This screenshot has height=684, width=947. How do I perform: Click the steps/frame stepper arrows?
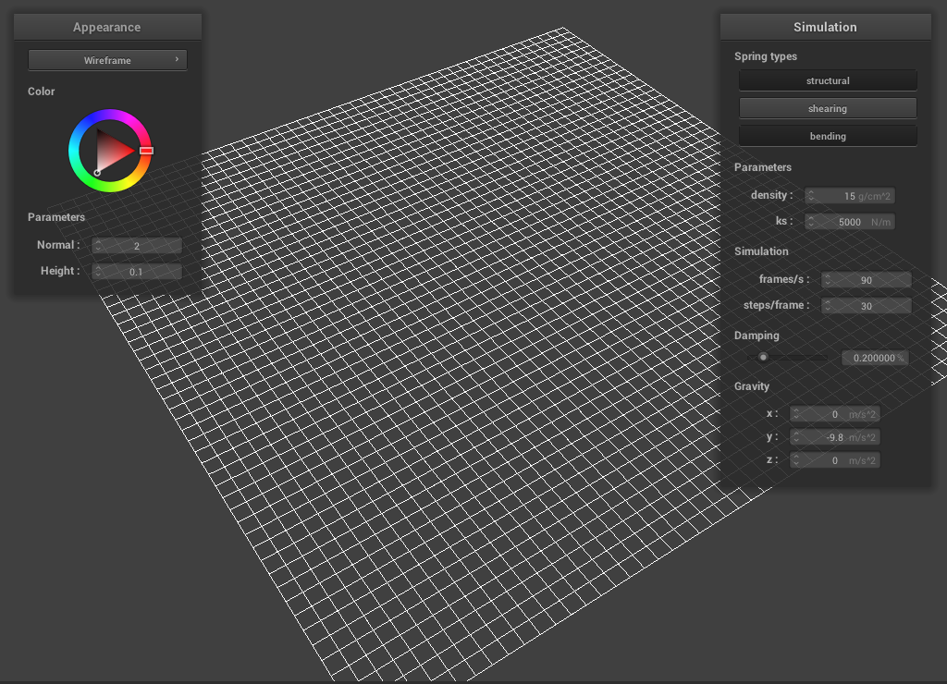tap(828, 305)
